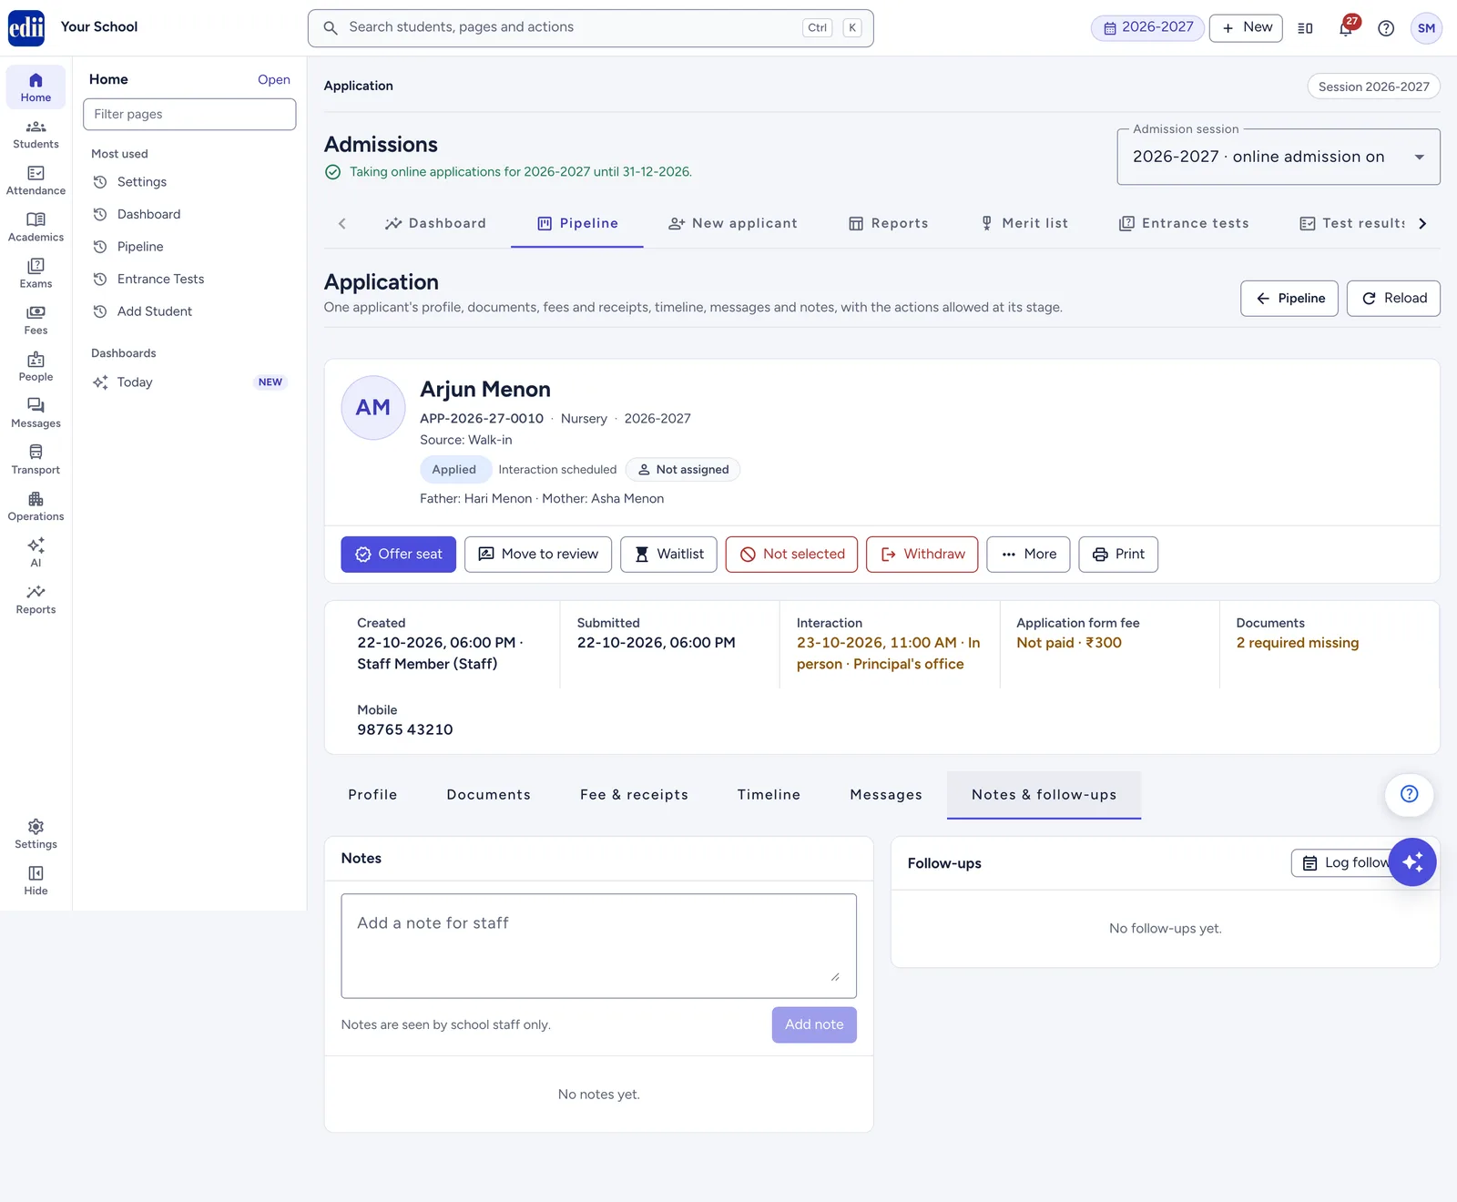Expand the Admission session dropdown
Viewport: 1457px width, 1202px height.
[x=1278, y=157]
